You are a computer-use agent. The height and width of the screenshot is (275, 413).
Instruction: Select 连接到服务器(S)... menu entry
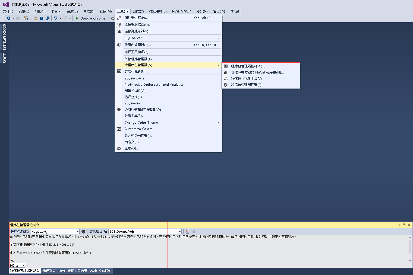168,31
